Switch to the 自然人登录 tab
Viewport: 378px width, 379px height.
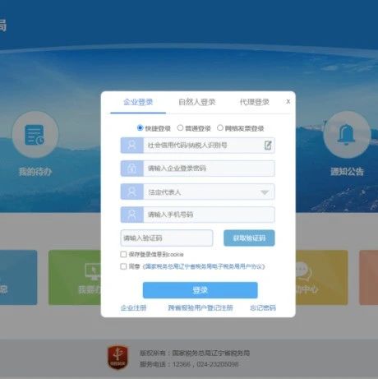(x=197, y=102)
